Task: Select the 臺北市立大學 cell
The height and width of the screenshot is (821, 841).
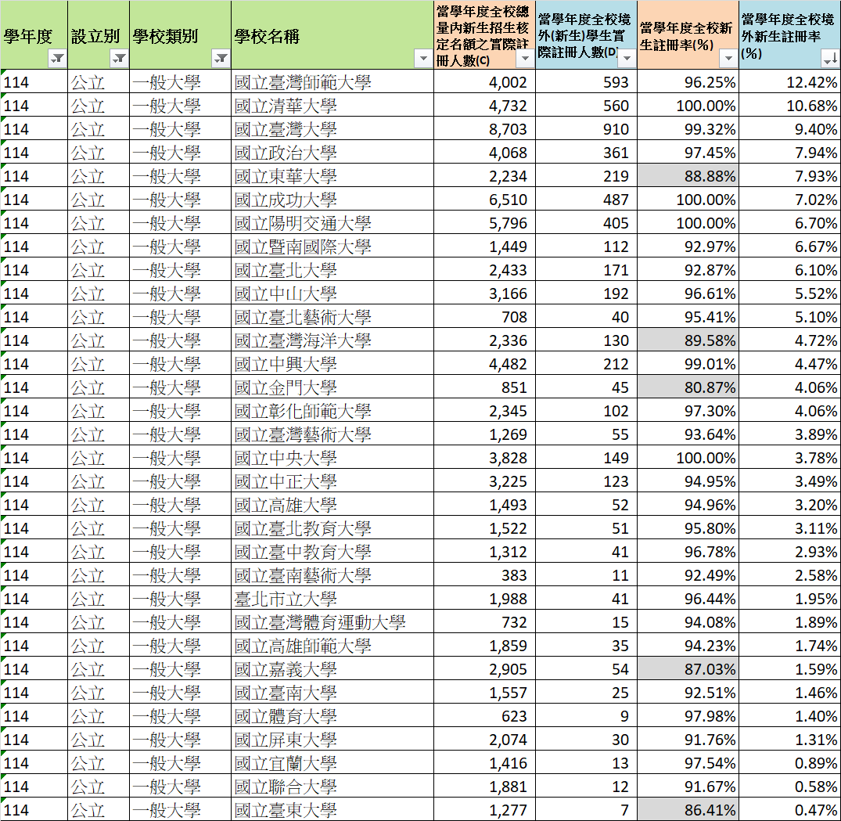Action: click(332, 599)
